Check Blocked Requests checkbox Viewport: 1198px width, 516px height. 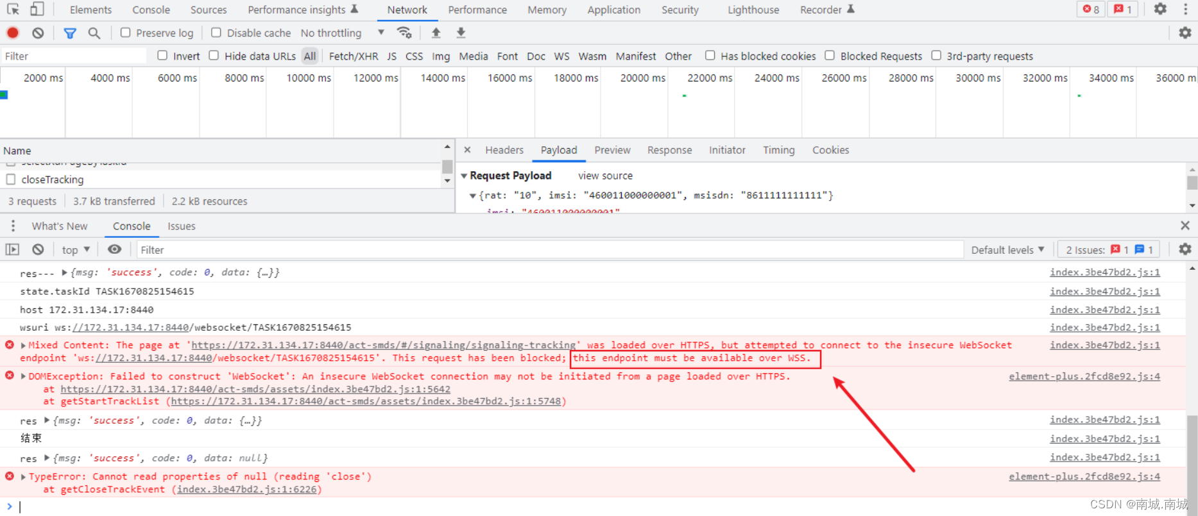pyautogui.click(x=830, y=56)
